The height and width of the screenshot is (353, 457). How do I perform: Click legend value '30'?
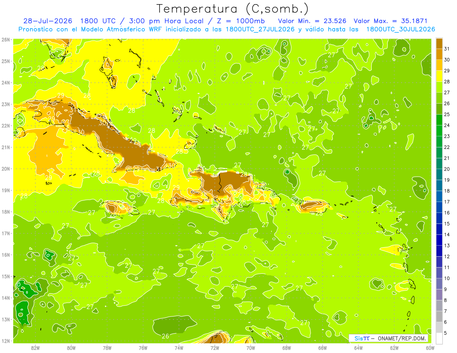coord(447,60)
